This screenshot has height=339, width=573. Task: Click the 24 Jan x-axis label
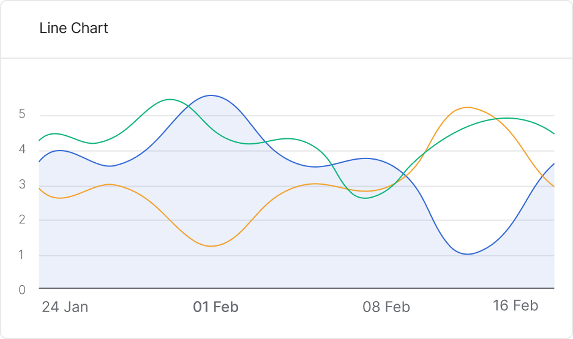[65, 307]
